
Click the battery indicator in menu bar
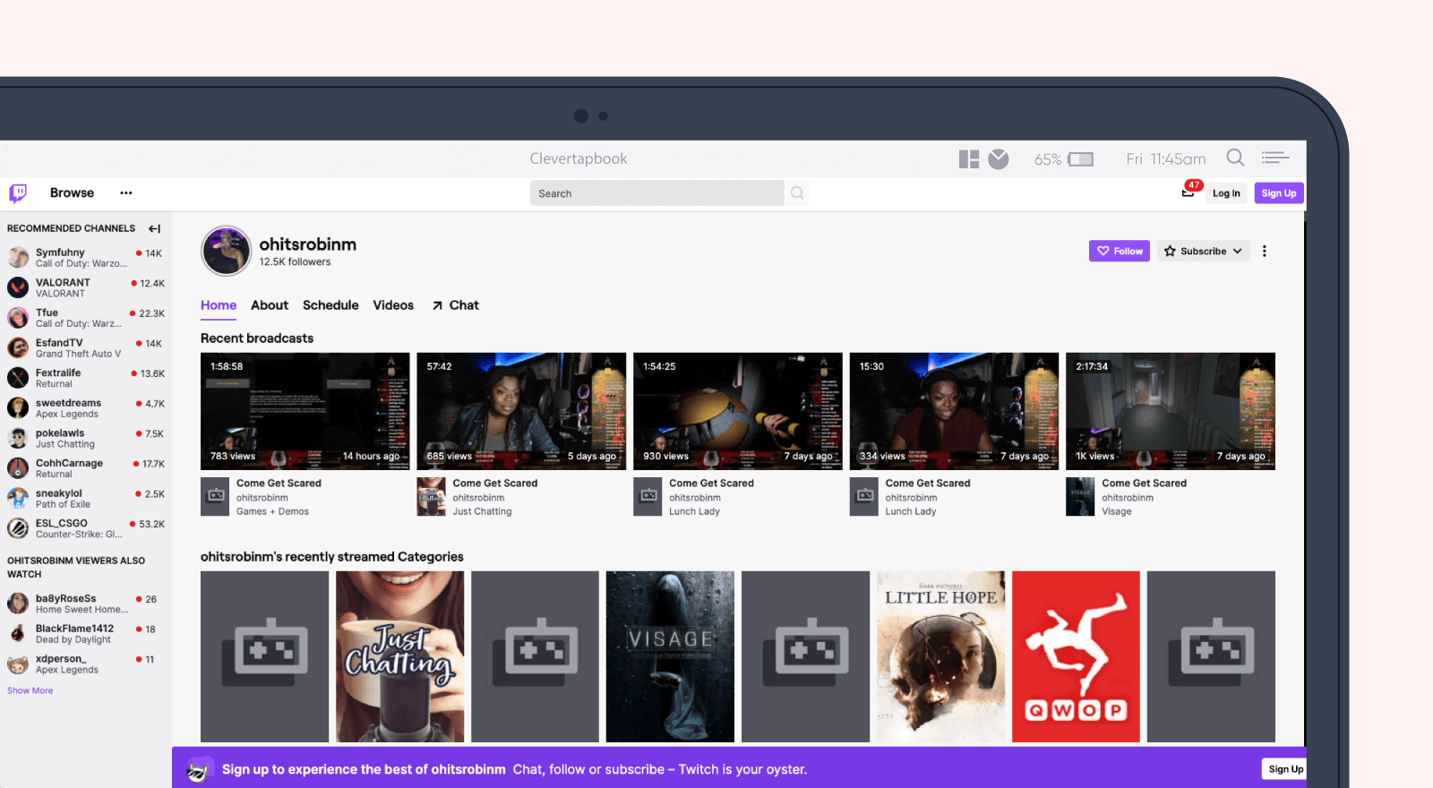[1081, 159]
